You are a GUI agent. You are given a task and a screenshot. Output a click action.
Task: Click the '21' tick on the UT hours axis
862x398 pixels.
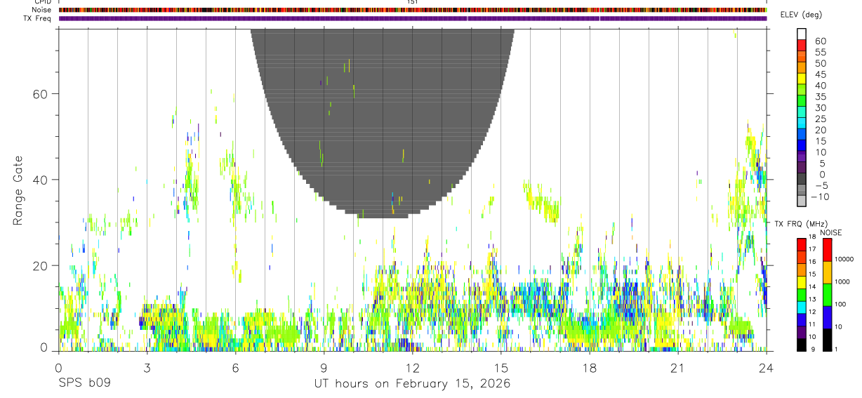[678, 368]
